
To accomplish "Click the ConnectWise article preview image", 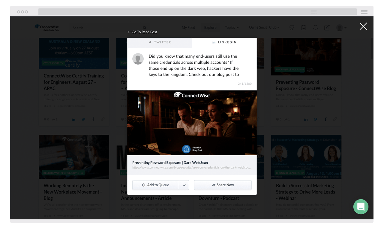I will pyautogui.click(x=192, y=123).
